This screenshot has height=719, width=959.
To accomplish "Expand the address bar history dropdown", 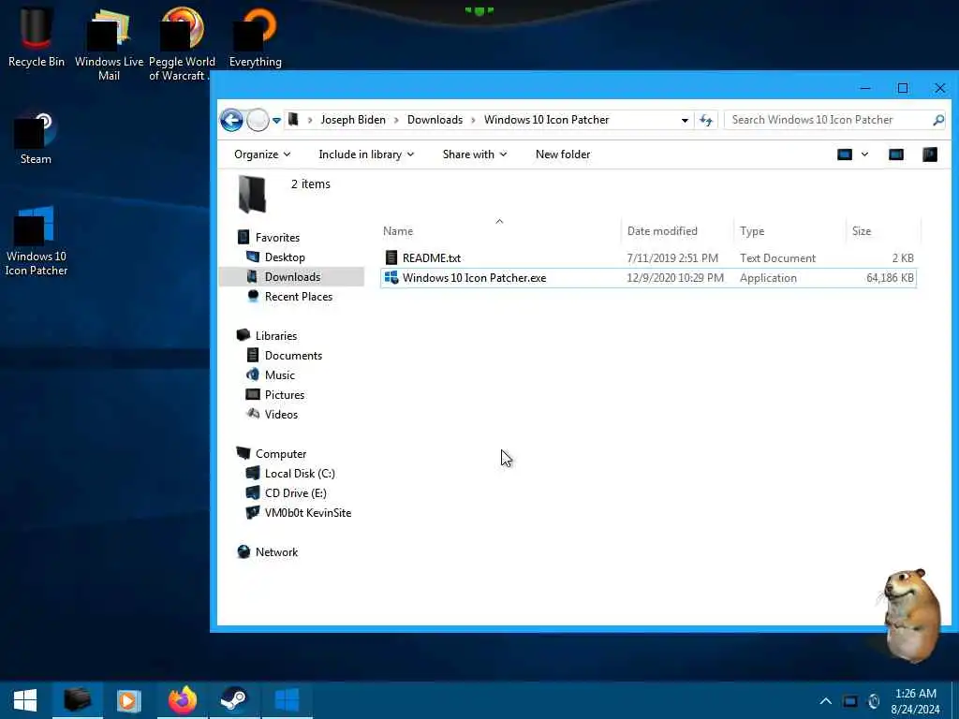I will pyautogui.click(x=685, y=121).
